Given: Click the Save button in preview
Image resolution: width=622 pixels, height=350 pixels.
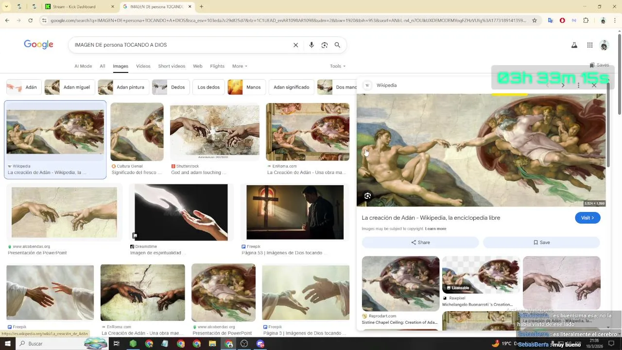Looking at the screenshot, I should click(541, 243).
